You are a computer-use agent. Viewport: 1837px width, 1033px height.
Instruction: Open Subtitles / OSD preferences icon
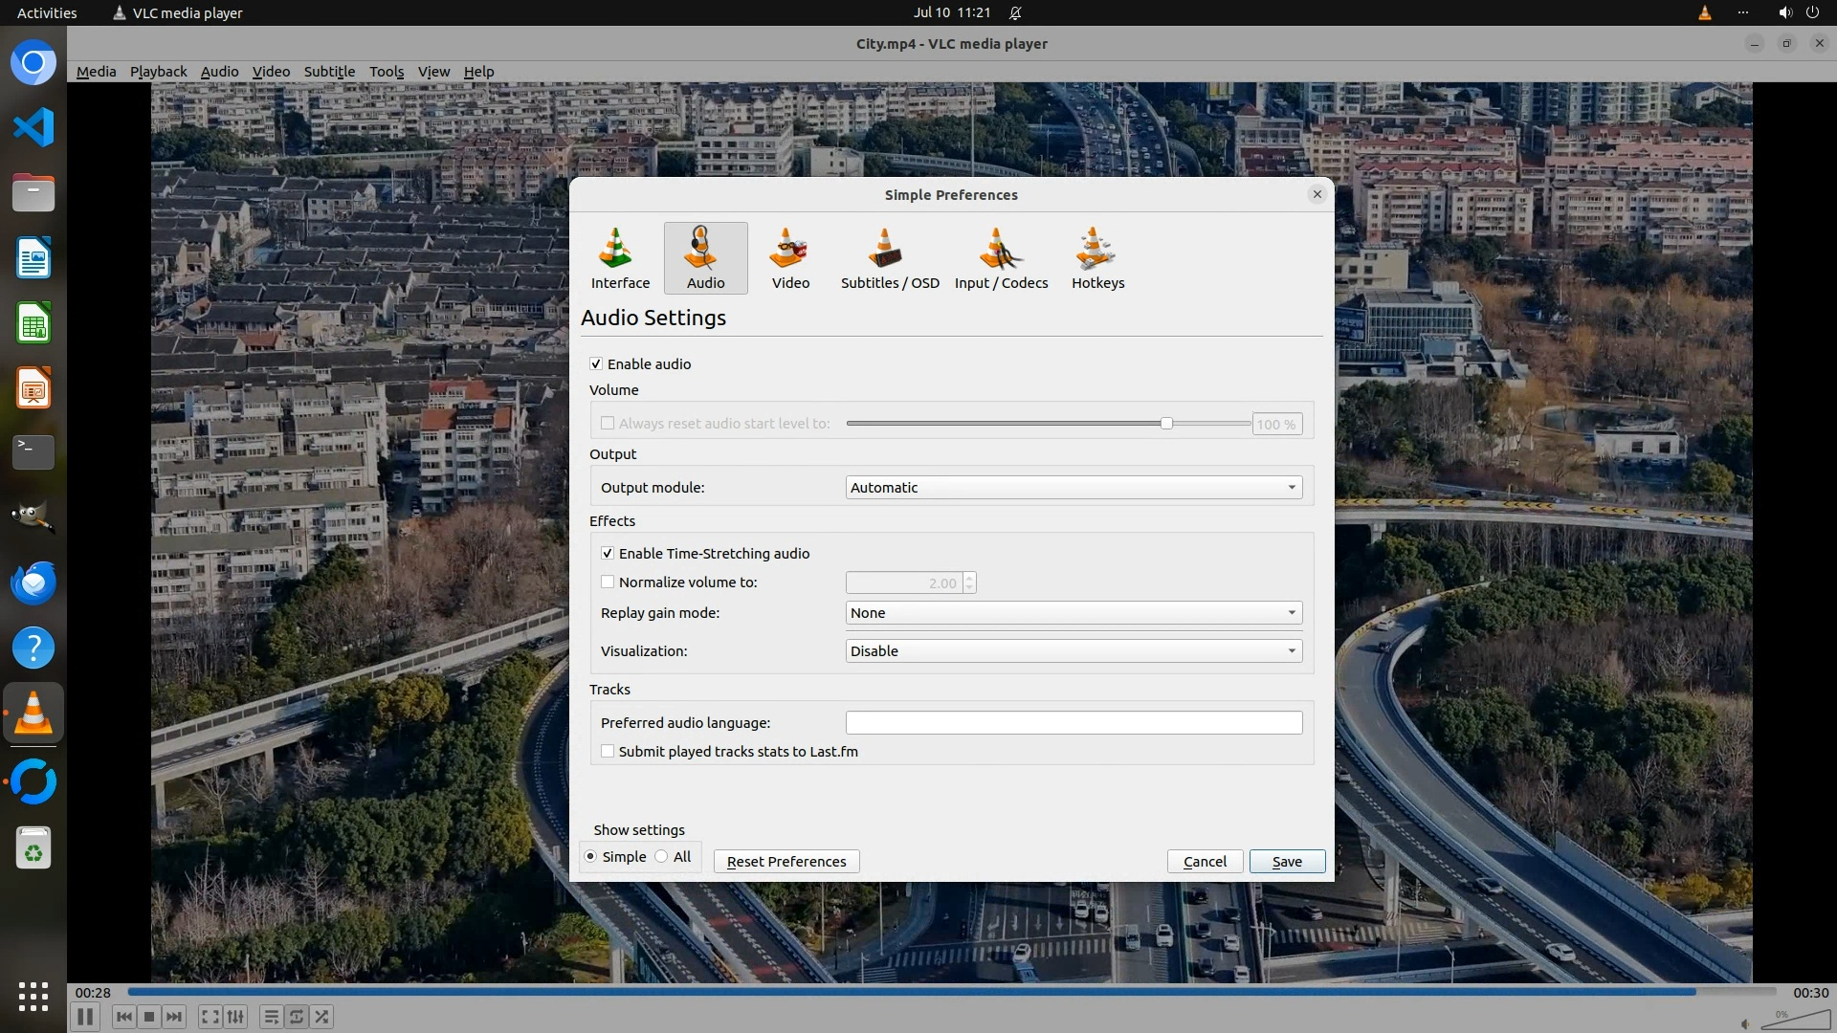pos(889,256)
